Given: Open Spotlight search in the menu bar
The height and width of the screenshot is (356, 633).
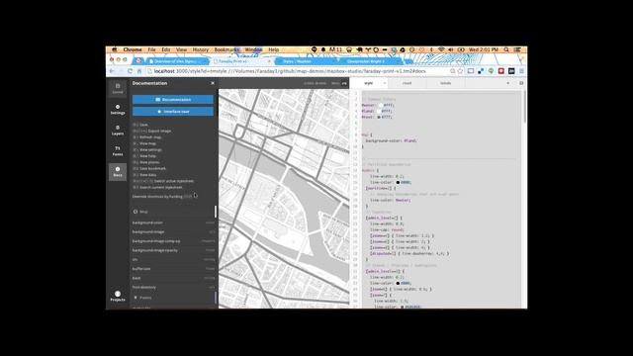Looking at the screenshot, I should click(506, 49).
